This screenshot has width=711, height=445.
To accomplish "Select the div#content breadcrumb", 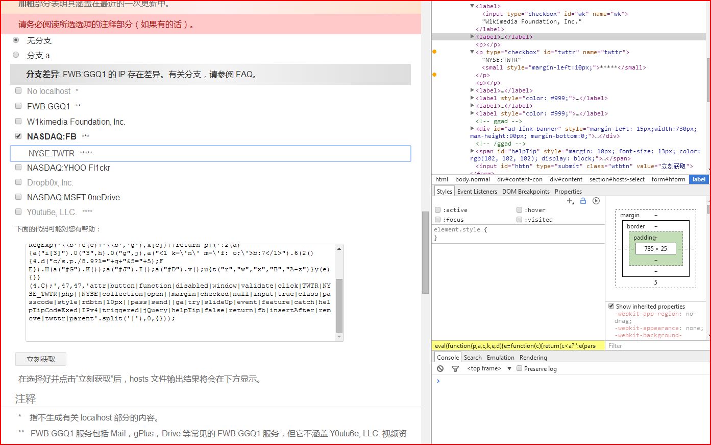I will (x=566, y=179).
